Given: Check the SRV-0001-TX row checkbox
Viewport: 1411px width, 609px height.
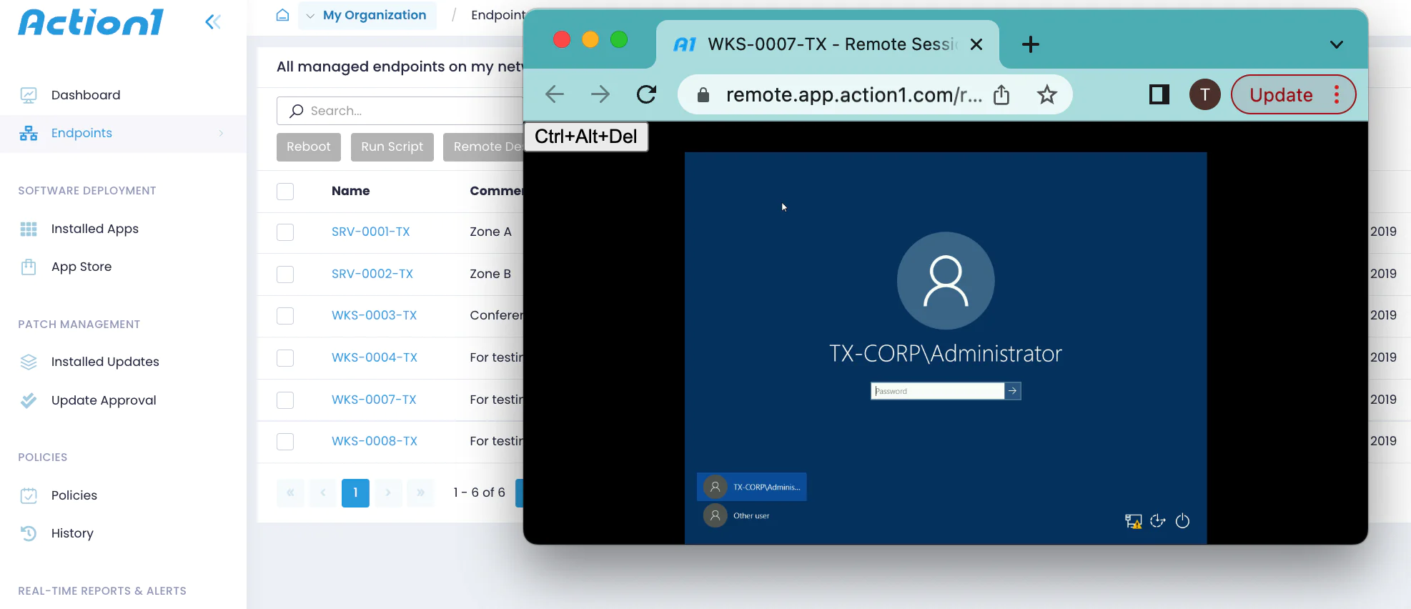Looking at the screenshot, I should point(285,232).
